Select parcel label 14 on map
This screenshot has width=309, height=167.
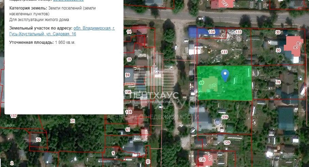tap(129, 32)
